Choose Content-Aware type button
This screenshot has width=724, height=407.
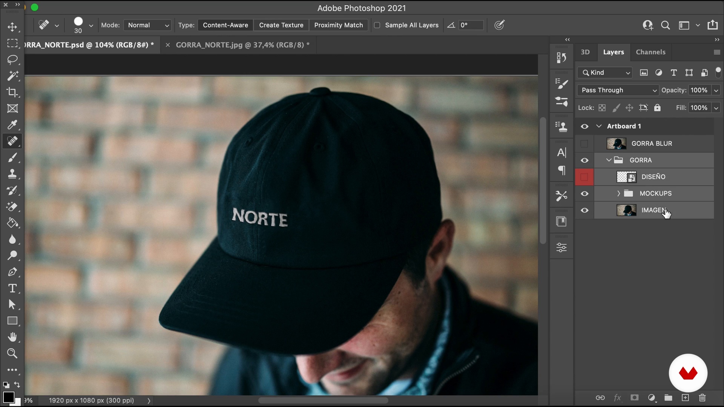coord(225,25)
